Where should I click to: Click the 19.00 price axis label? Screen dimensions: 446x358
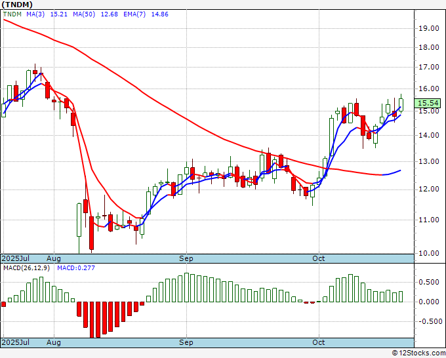coord(429,28)
